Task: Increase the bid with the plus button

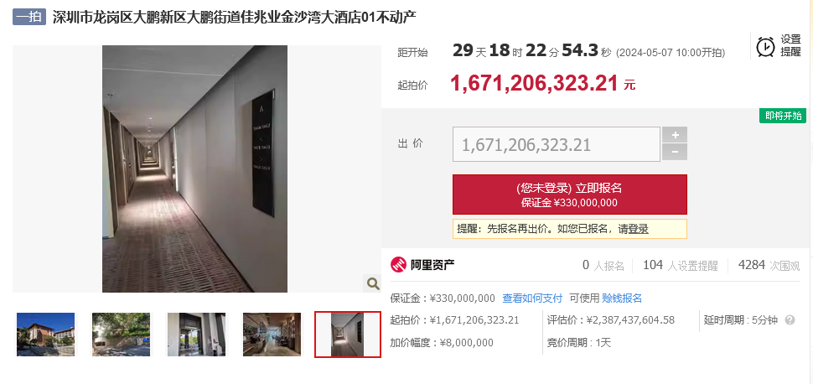Action: click(675, 135)
